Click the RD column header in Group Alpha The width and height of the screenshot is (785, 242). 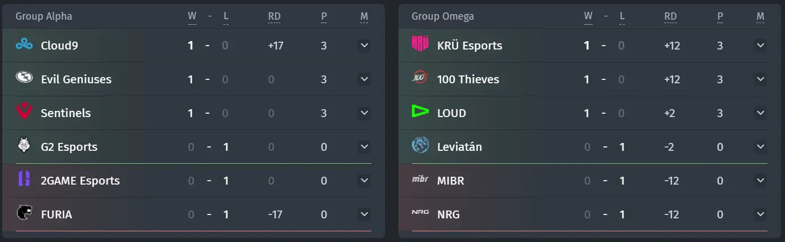(x=274, y=16)
